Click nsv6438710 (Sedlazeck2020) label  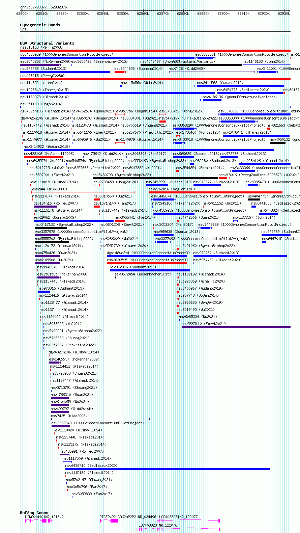tap(92, 466)
